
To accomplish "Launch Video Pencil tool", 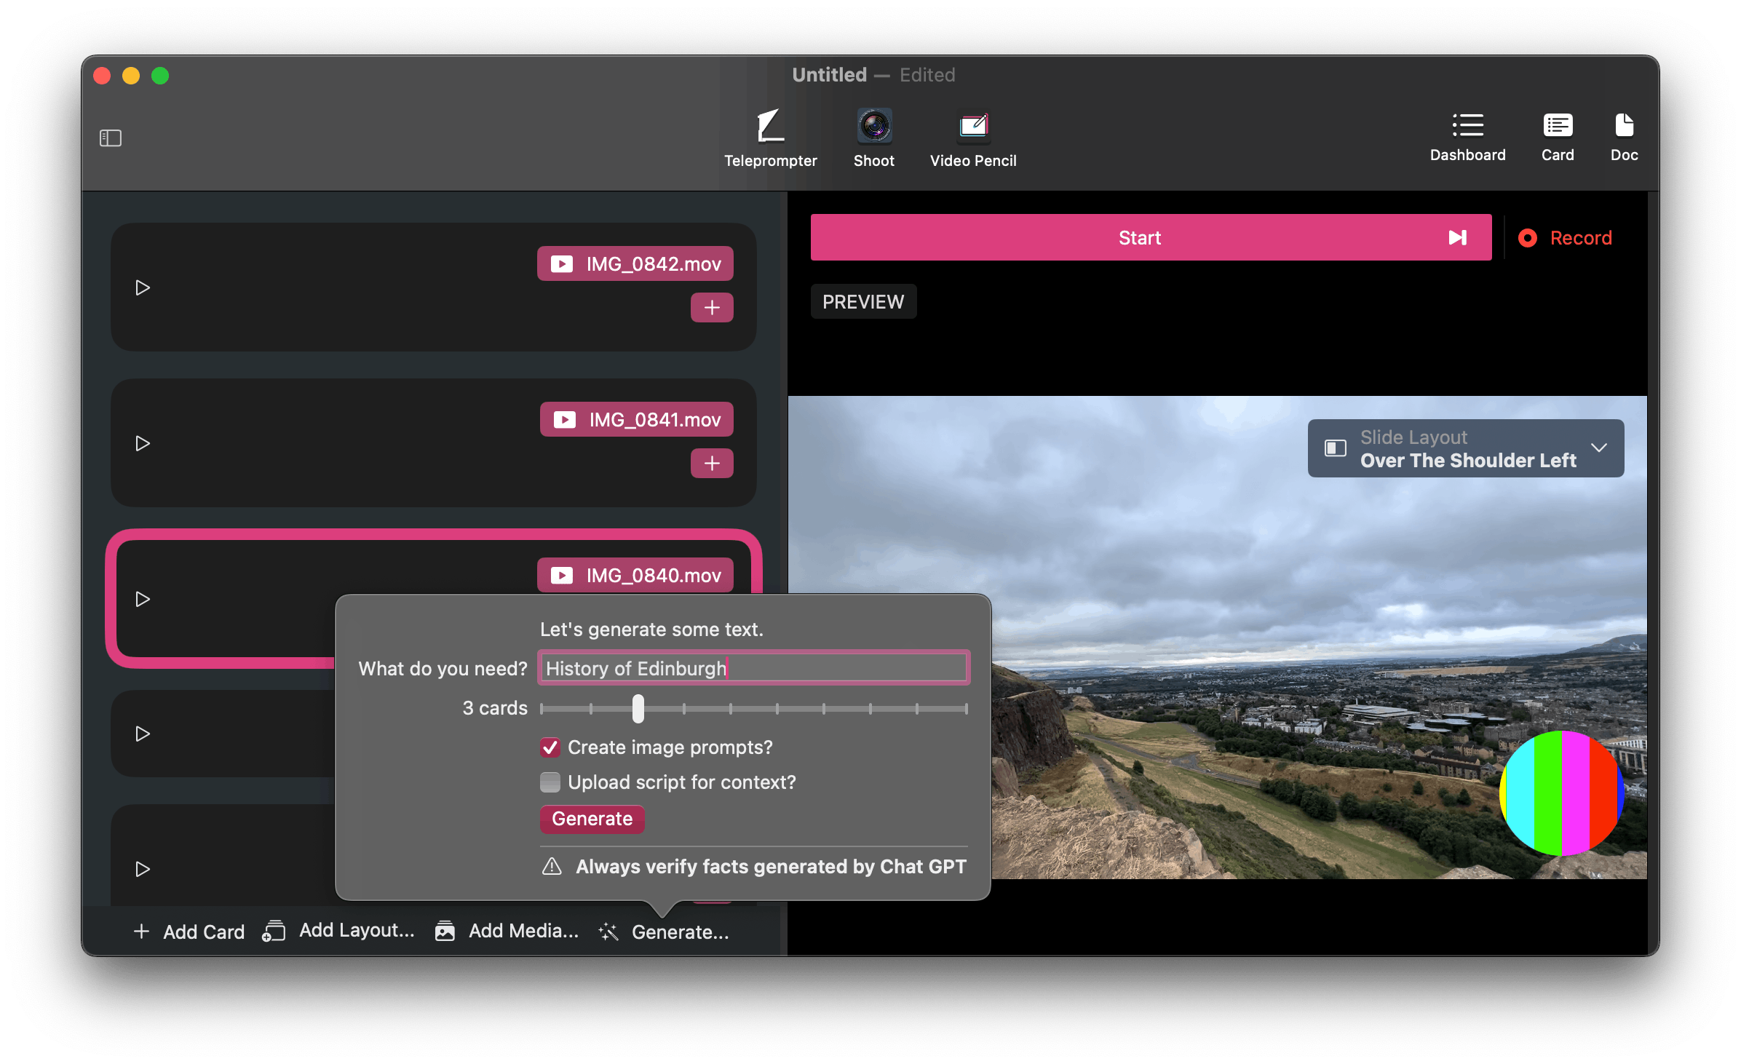I will coord(972,138).
